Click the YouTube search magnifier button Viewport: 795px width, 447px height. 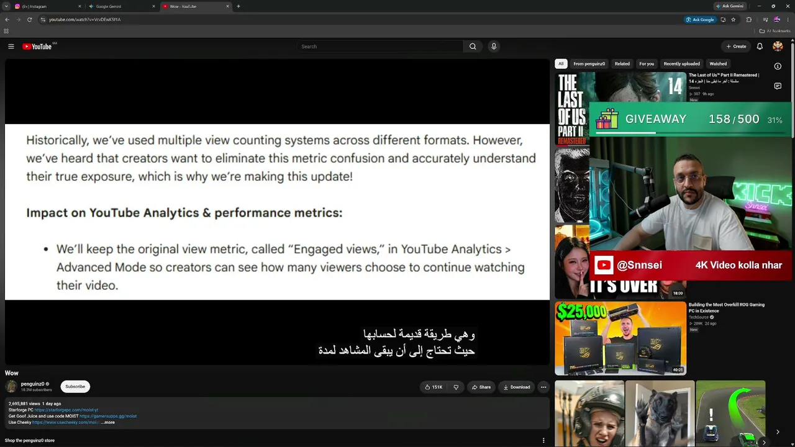click(x=473, y=47)
